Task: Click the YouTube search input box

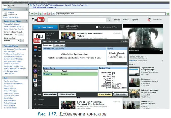Action: (77, 20)
